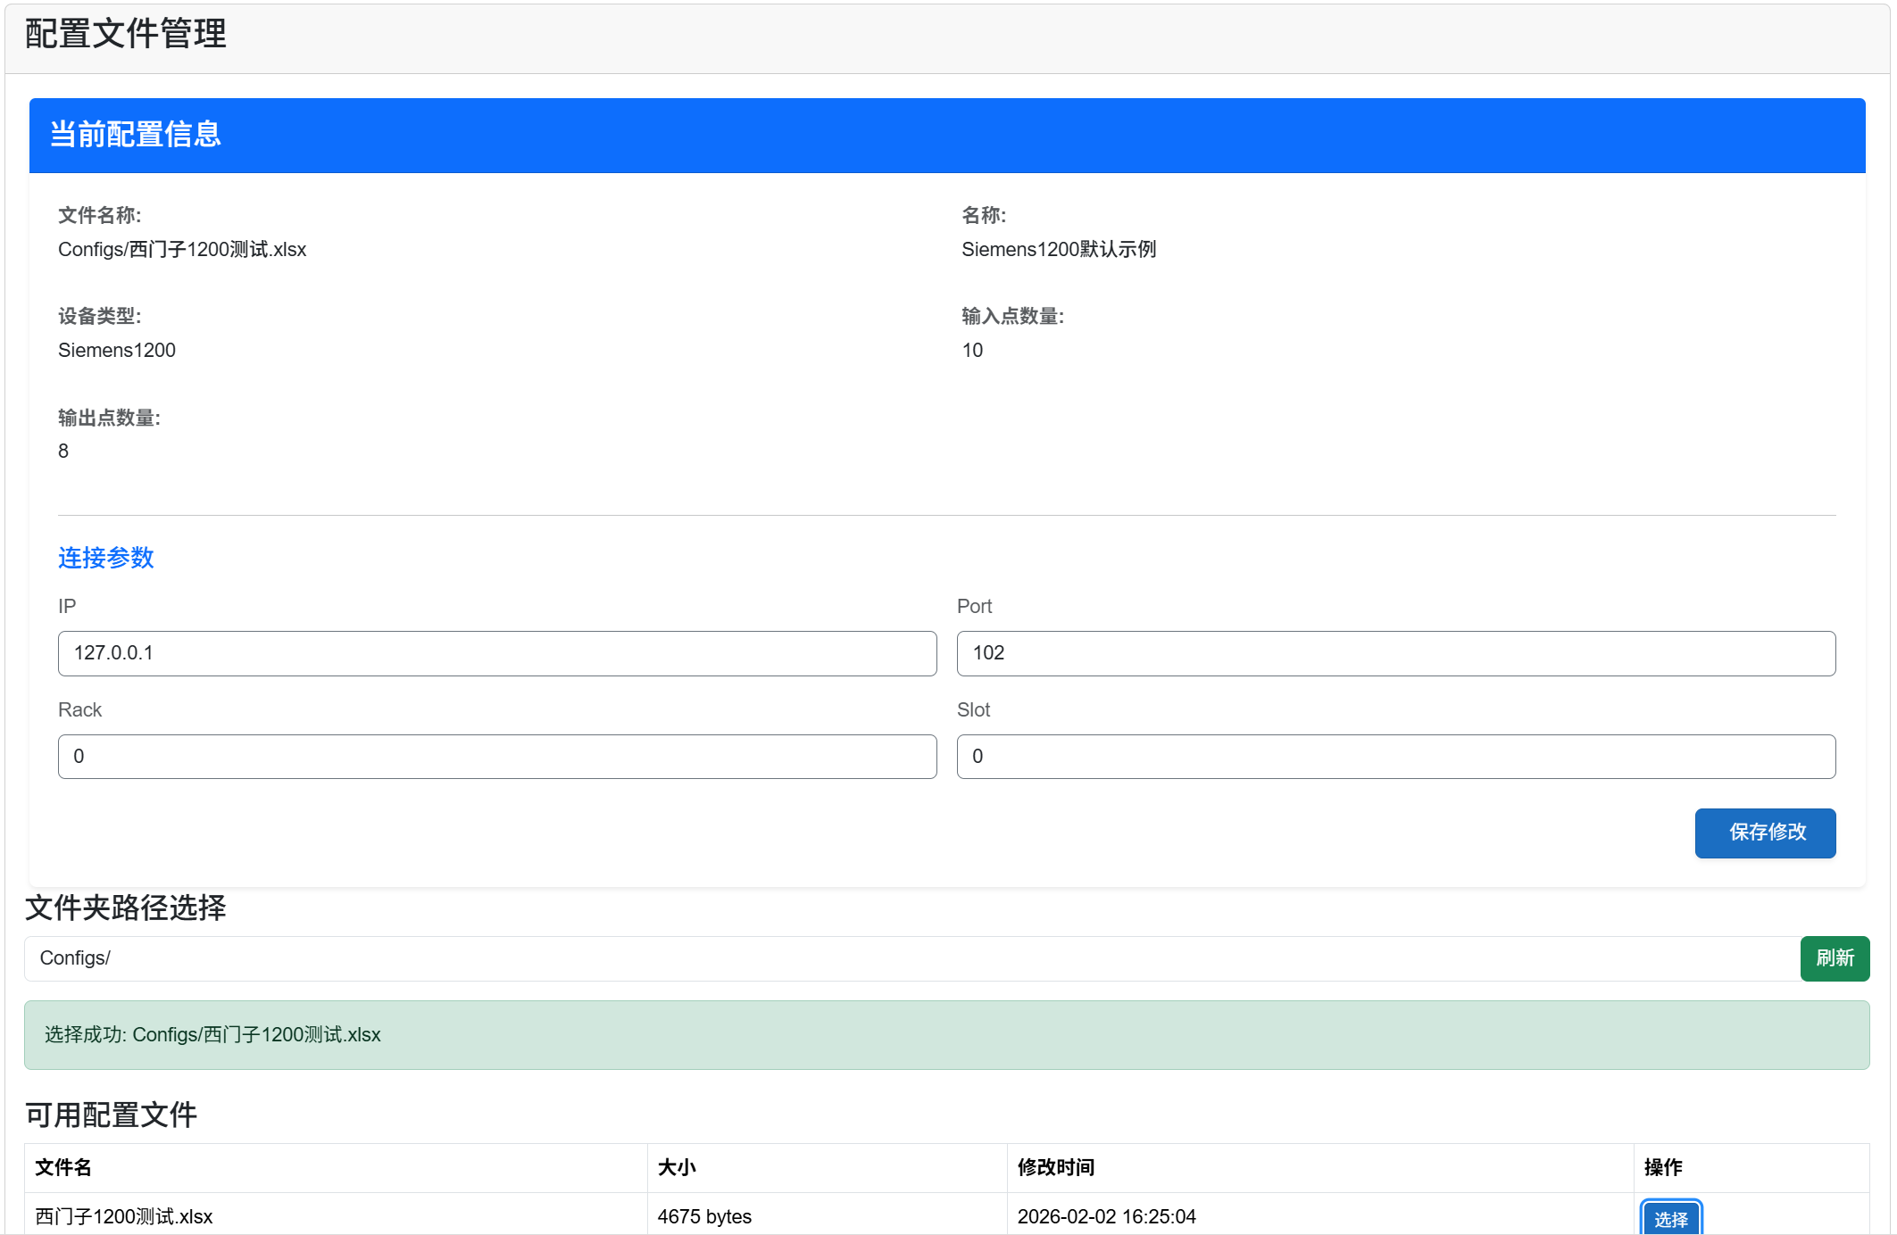Screen dimensions: 1897x1235
Task: Select the 西门子1200测试.xlsx file name cell
Action: click(124, 1216)
